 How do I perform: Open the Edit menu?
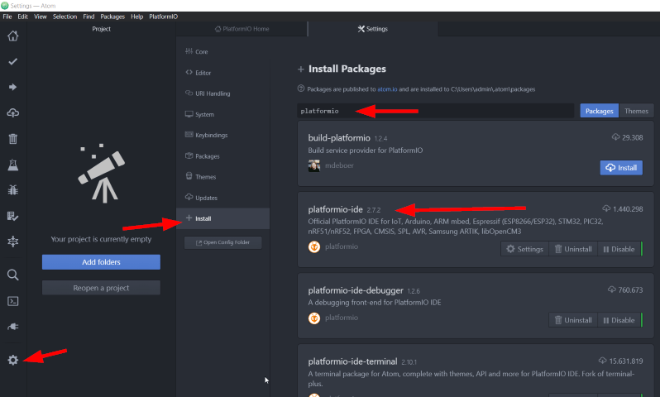pos(22,17)
